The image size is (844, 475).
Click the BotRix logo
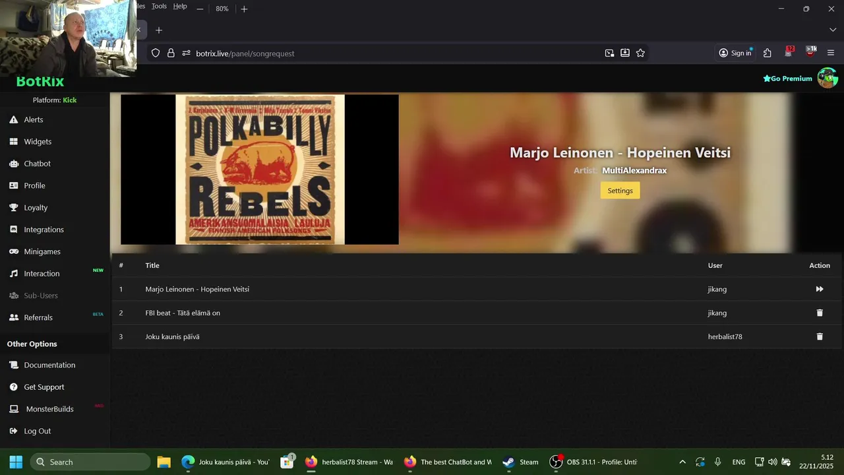click(40, 82)
